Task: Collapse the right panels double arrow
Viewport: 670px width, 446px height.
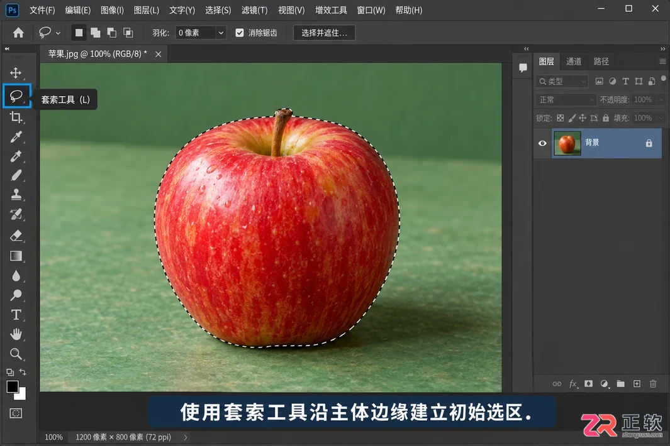Action: [662, 49]
